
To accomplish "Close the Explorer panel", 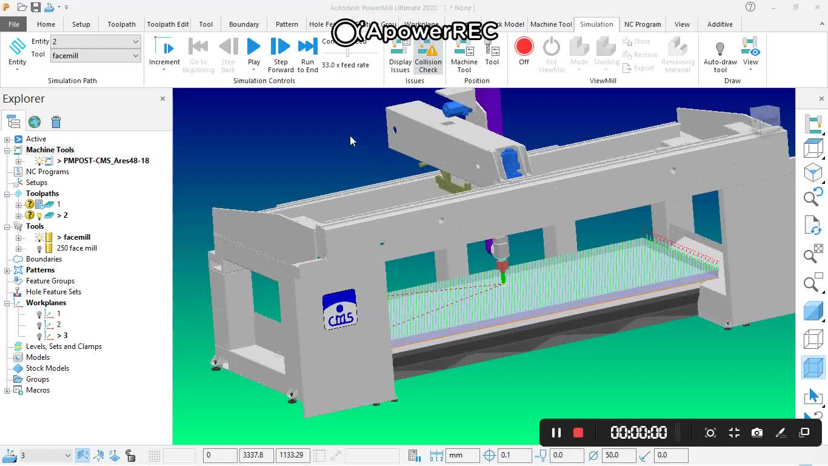I will (162, 98).
